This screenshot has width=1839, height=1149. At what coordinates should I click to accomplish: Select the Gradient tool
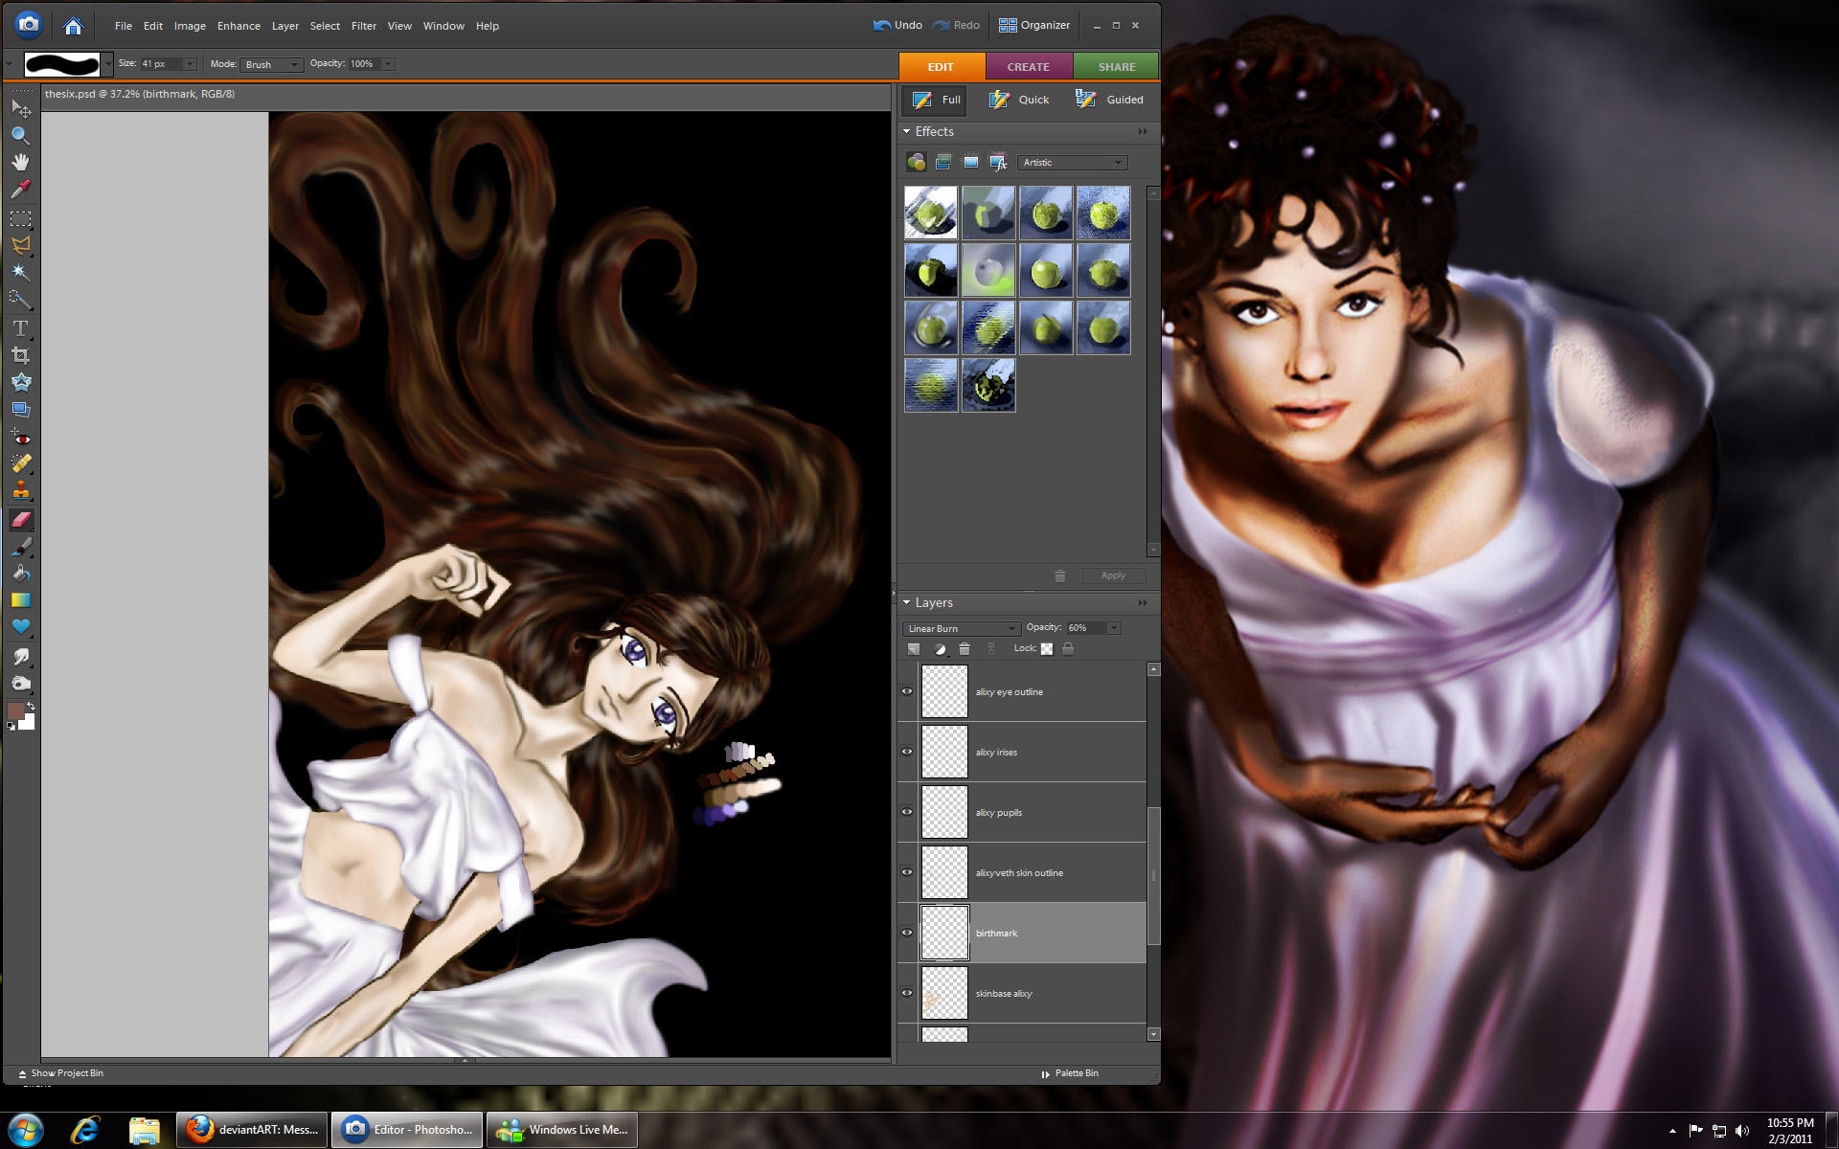click(x=21, y=600)
